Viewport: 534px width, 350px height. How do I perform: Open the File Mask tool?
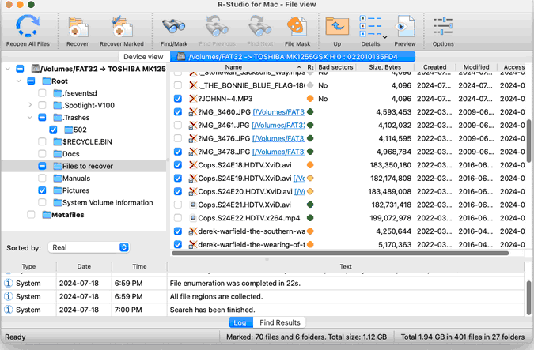point(297,27)
